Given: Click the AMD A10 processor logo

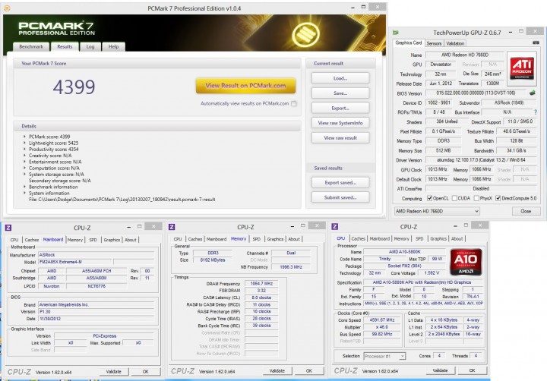Looking at the screenshot, I should click(x=466, y=261).
